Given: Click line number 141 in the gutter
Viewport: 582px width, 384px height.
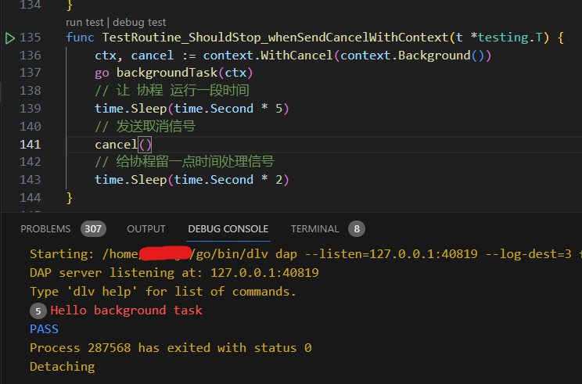Looking at the screenshot, I should 30,145.
